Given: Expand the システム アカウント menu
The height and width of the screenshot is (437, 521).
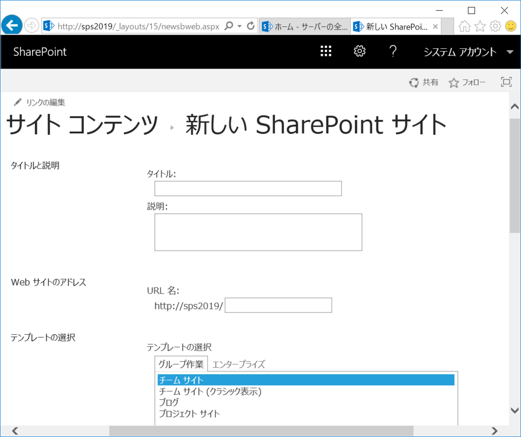Looking at the screenshot, I should [x=469, y=52].
